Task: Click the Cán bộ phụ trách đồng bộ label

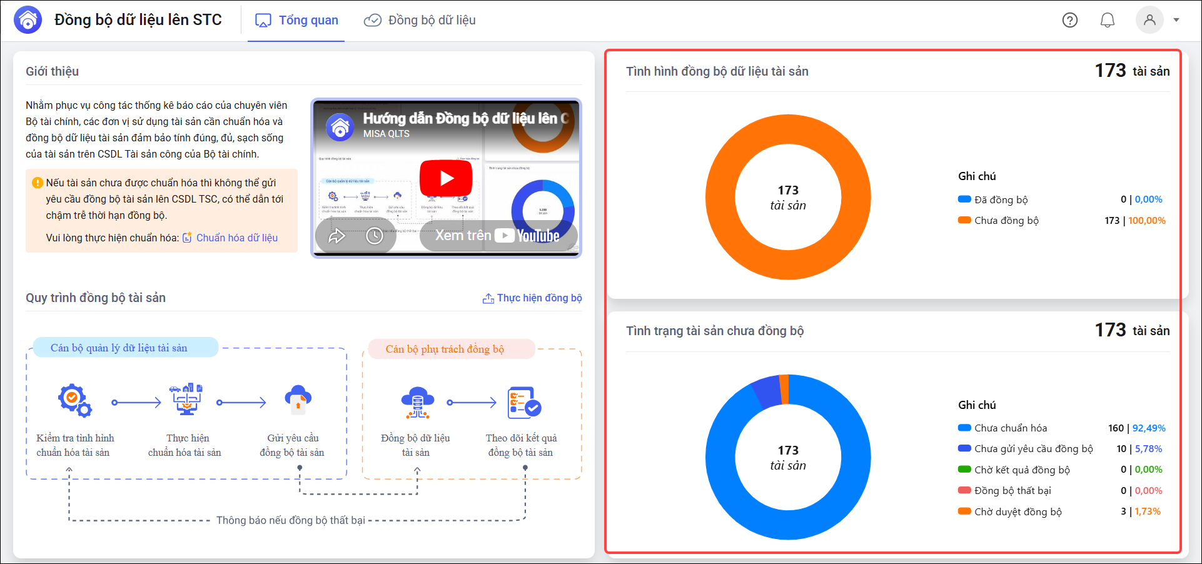Action: [x=445, y=349]
